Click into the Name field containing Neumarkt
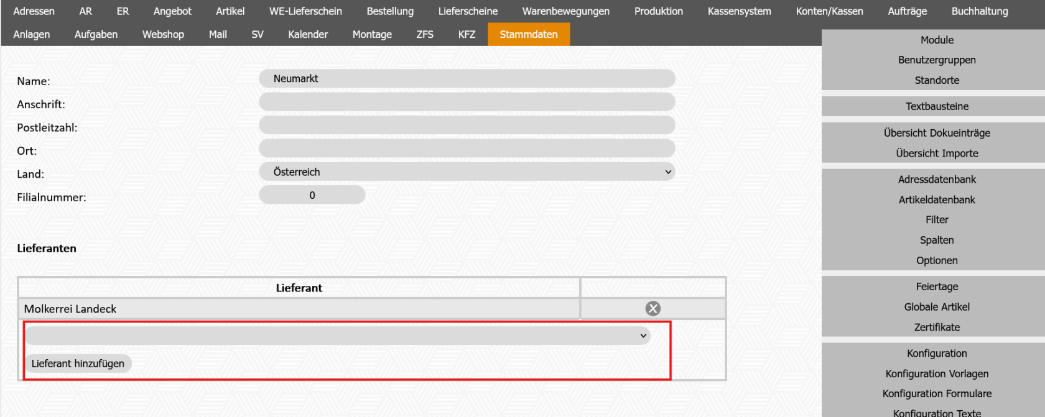The height and width of the screenshot is (417, 1045). (467, 79)
